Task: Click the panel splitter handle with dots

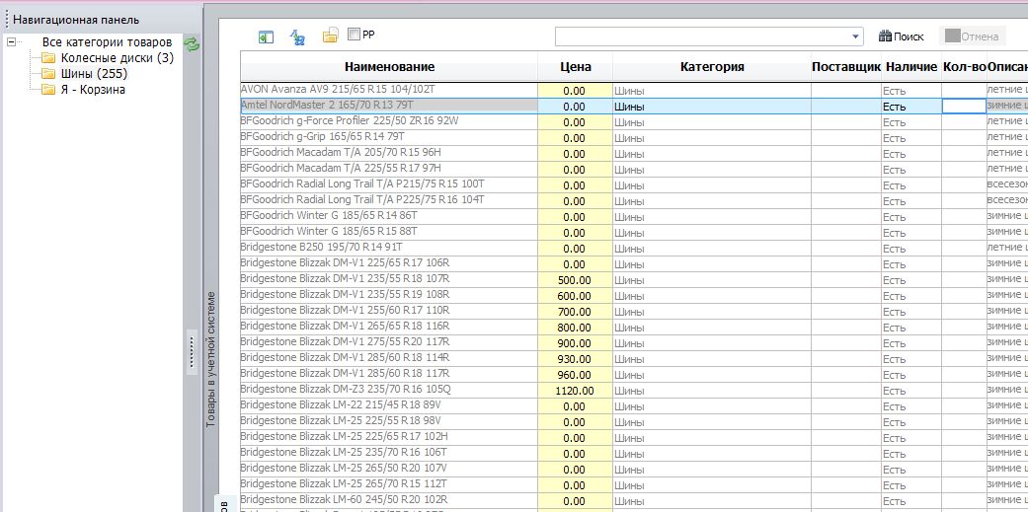Action: (193, 351)
